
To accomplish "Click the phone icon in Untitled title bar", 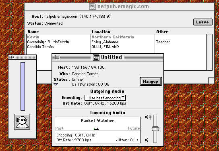I will pos(96,57).
